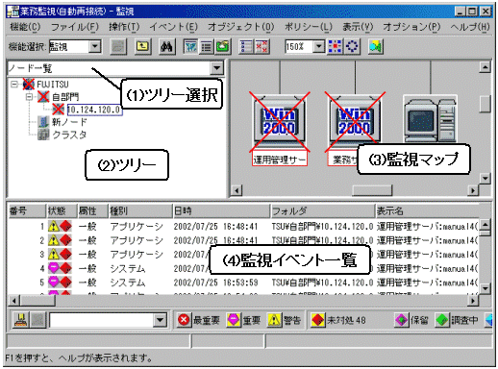The width and height of the screenshot is (498, 369).
Task: Switch to map view toolbar icon
Action: tap(191, 47)
